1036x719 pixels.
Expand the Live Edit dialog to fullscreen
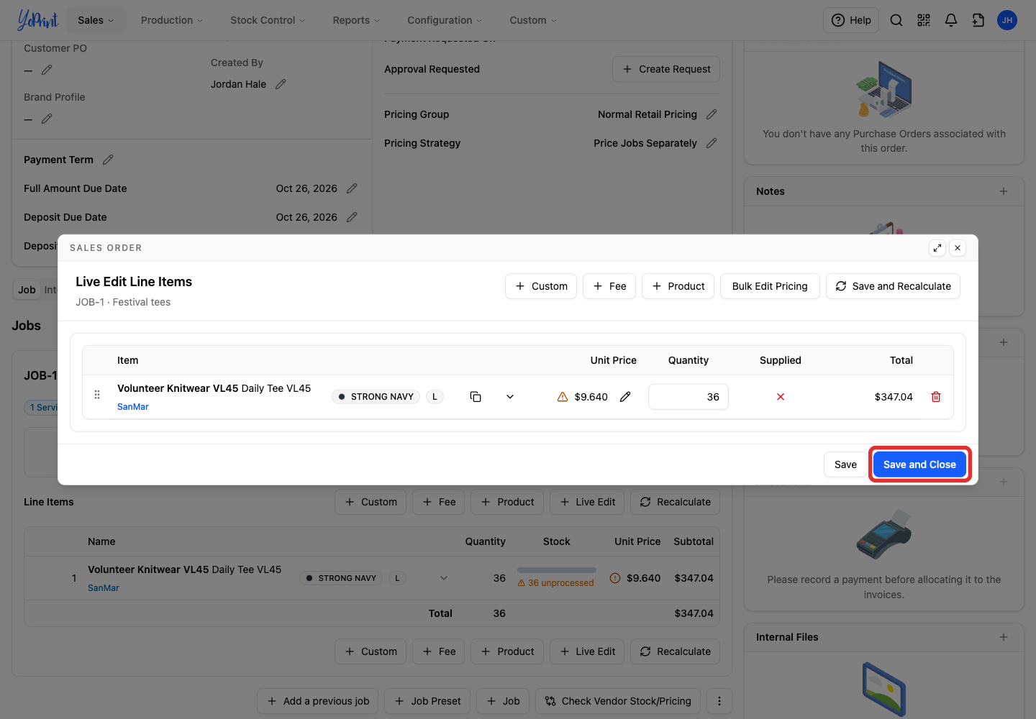(x=937, y=248)
